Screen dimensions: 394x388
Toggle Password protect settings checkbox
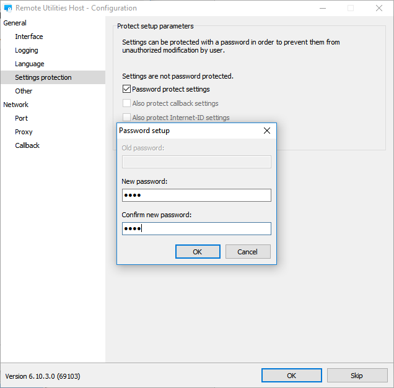pos(126,89)
